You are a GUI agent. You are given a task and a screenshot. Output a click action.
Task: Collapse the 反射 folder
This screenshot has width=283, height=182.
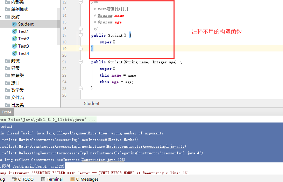(x=1, y=17)
